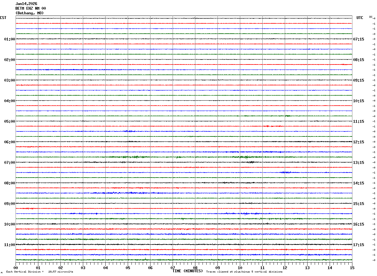Click the 11:15 UTC time label
Viewport: 377px width, 276px height.
[x=358, y=121]
